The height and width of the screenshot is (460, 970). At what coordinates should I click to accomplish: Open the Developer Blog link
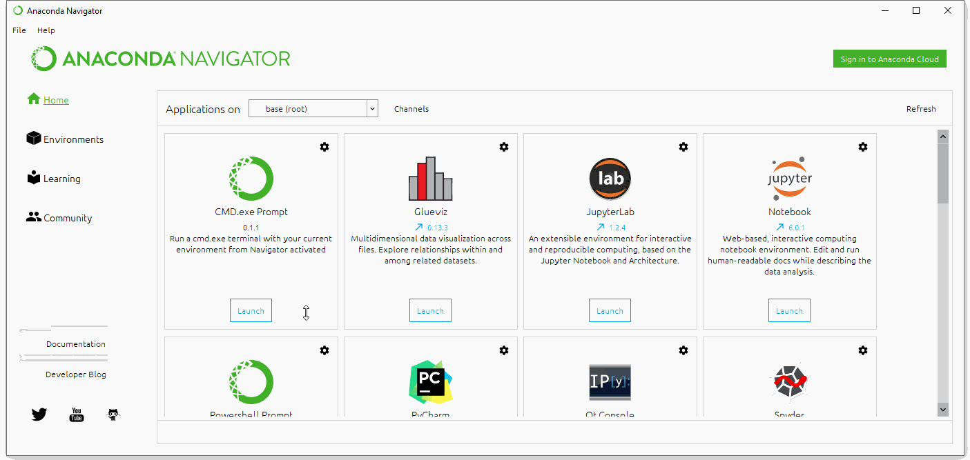pos(76,374)
